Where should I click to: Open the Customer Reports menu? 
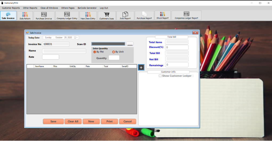[x=11, y=8]
